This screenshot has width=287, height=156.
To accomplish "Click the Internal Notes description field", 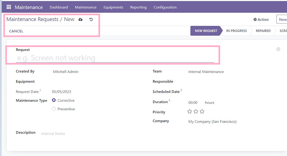I will (53, 133).
